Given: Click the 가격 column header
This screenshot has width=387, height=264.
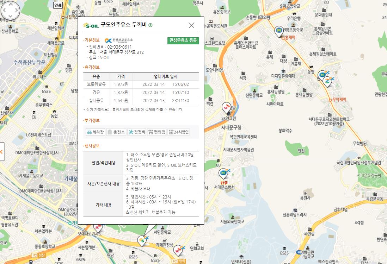Looking at the screenshot, I should [121, 76].
